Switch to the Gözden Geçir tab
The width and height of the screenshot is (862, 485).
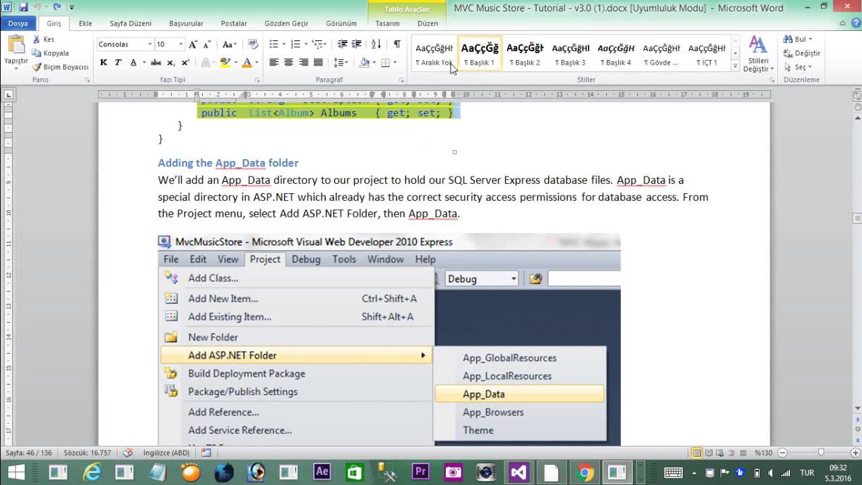286,23
